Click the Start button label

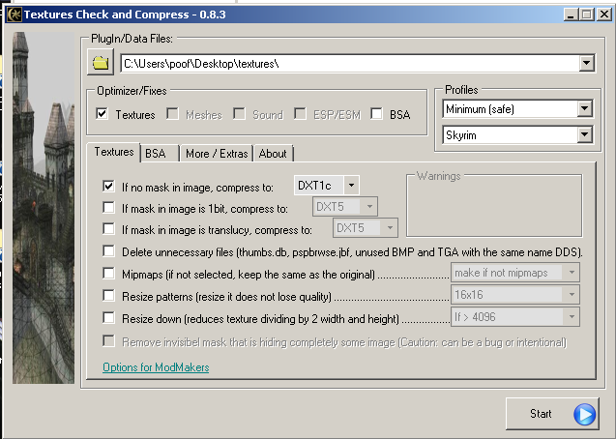(541, 414)
